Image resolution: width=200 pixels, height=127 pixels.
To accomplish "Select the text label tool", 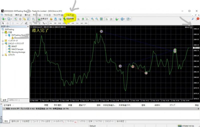I will (x=39, y=23).
